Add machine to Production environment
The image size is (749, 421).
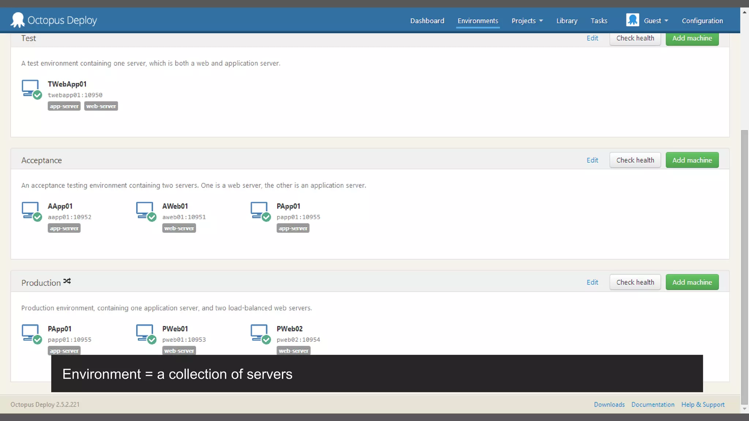click(x=692, y=282)
